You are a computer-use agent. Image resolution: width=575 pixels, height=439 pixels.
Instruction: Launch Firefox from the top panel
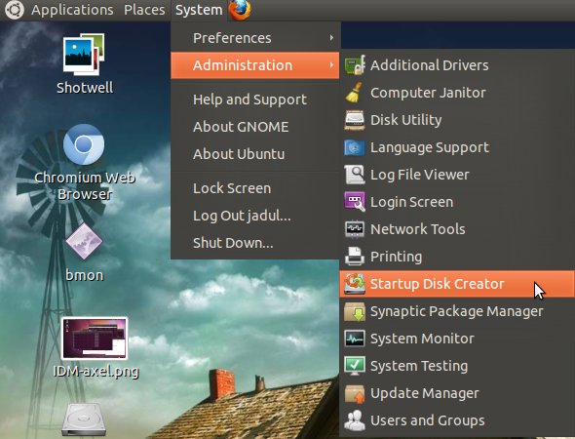(x=240, y=10)
